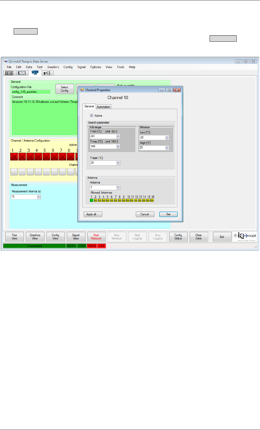Click the LOG status indicator
The height and width of the screenshot is (430, 260).
(102, 246)
